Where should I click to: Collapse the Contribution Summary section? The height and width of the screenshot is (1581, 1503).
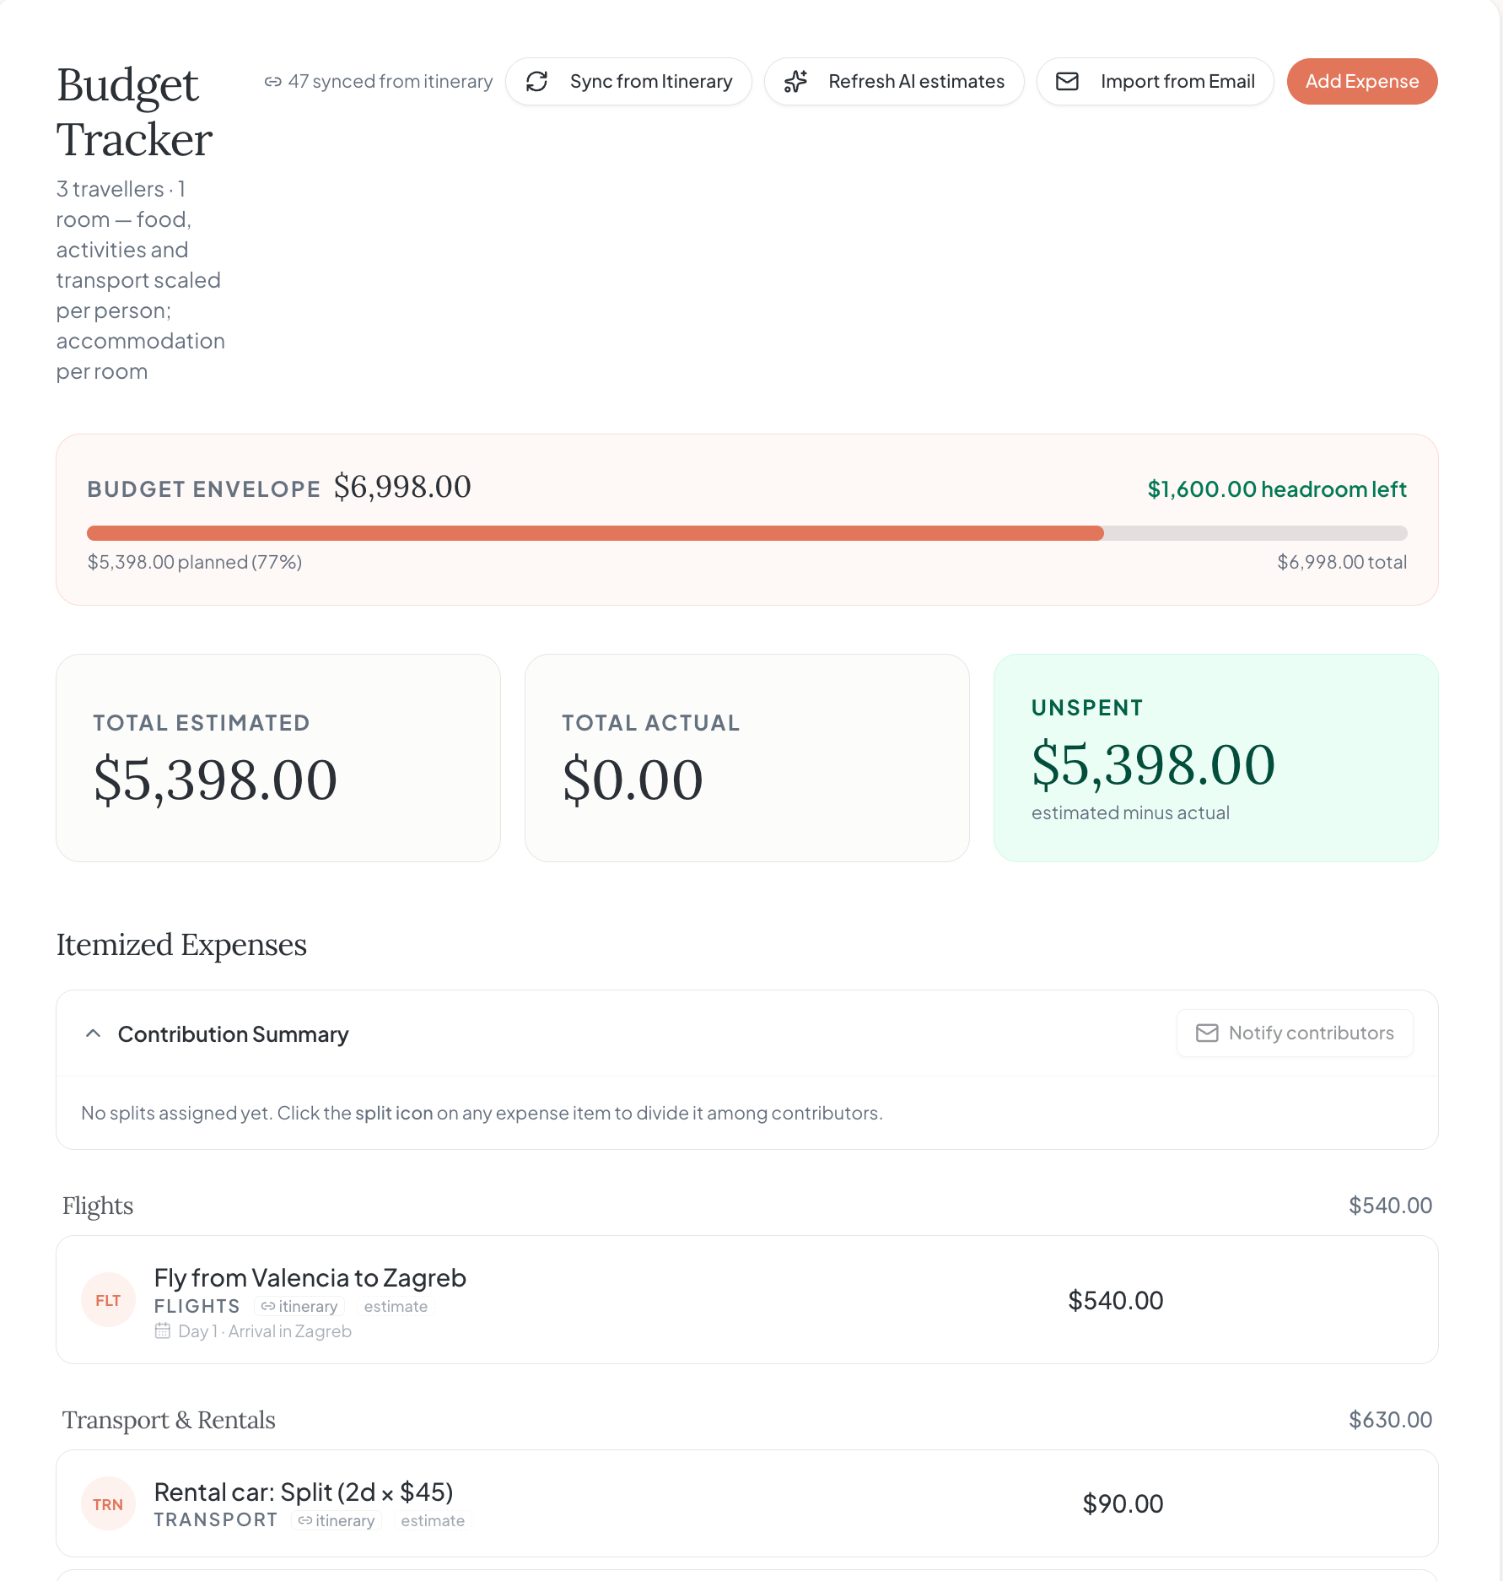[x=94, y=1033]
